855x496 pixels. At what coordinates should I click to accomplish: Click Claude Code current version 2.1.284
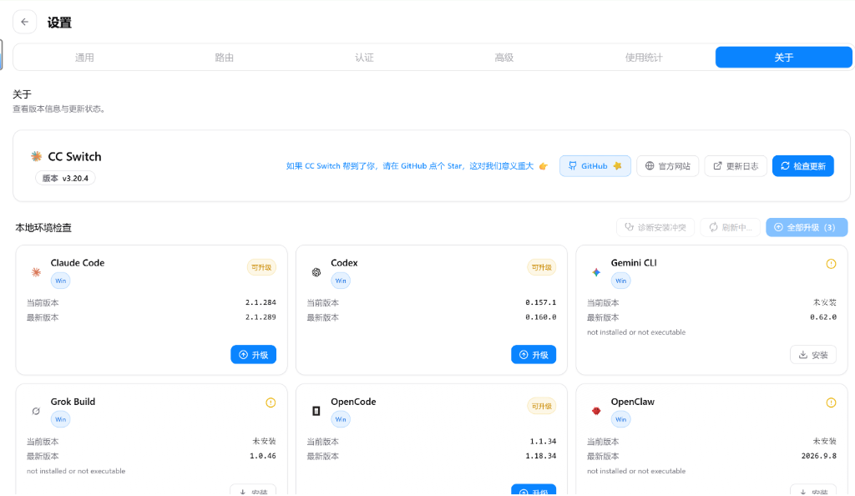261,302
